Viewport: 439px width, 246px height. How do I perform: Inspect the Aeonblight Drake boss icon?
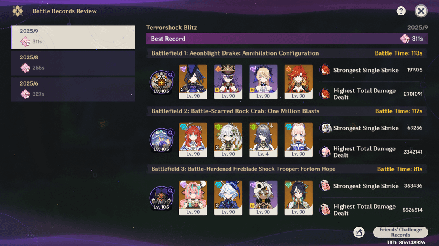161,82
